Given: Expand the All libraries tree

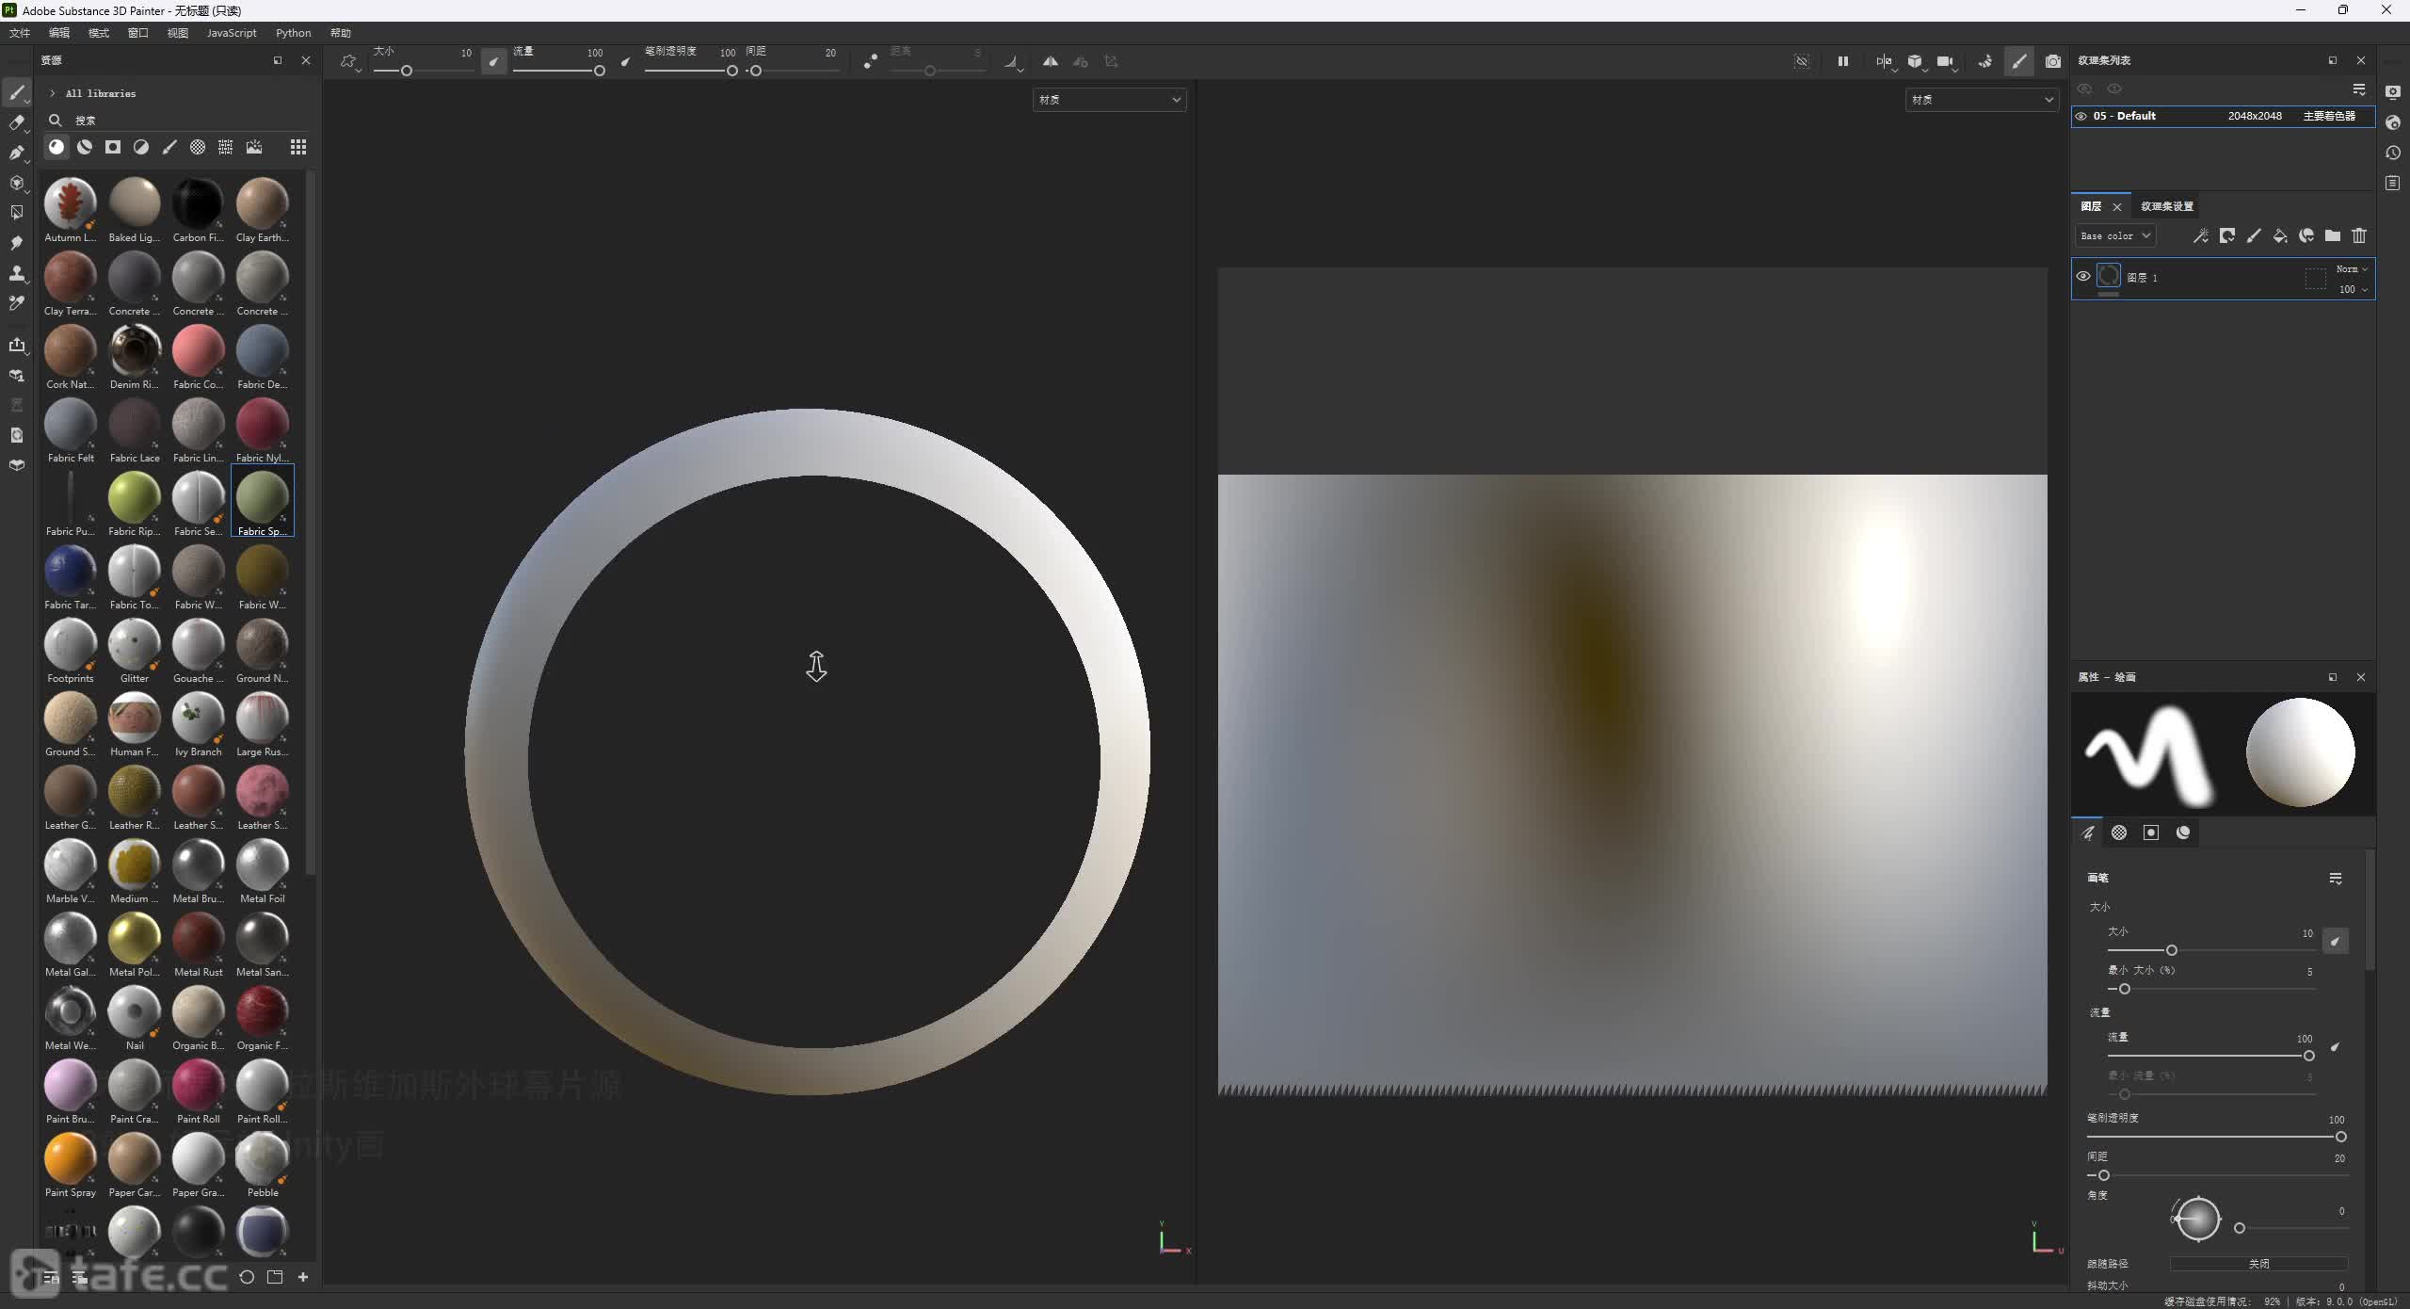Looking at the screenshot, I should tap(53, 93).
